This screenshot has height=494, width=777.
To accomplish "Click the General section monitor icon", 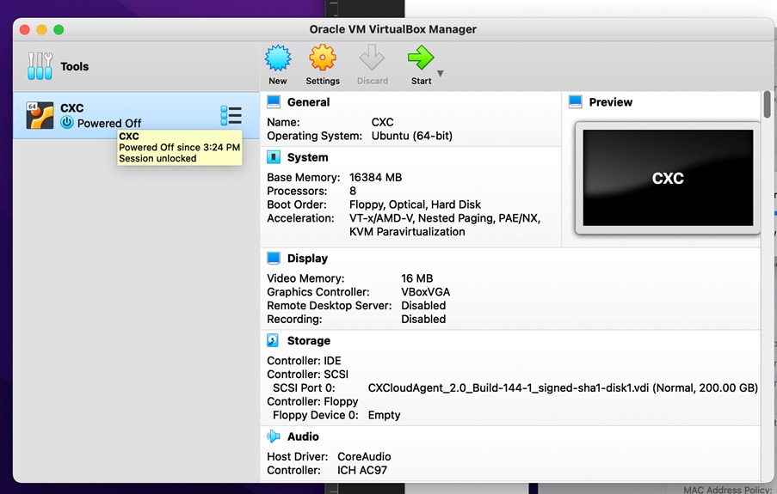I will pyautogui.click(x=274, y=102).
